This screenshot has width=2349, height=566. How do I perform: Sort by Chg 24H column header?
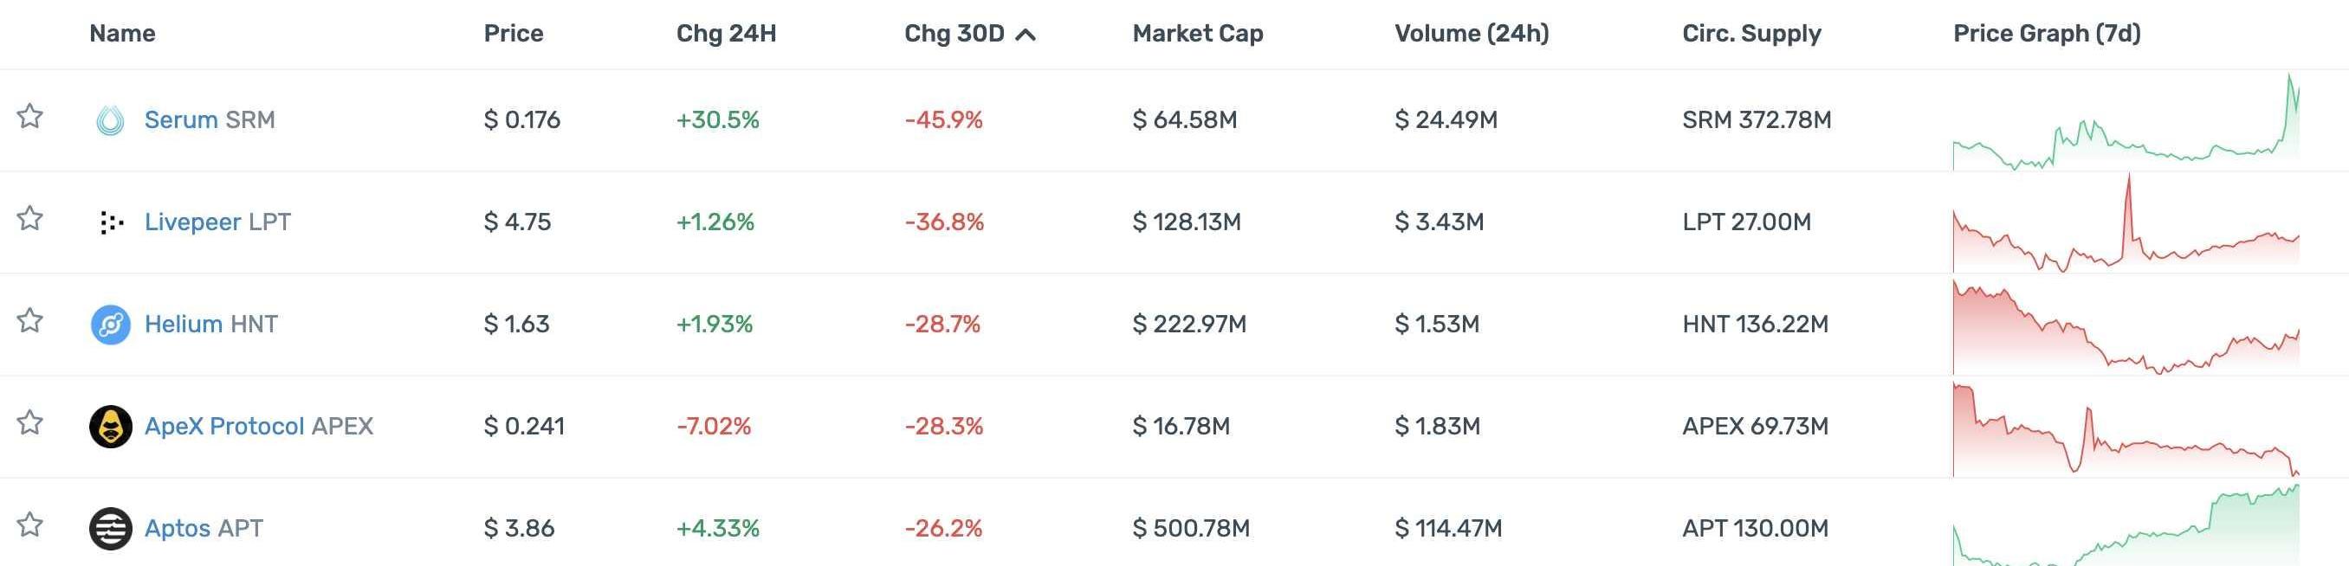(x=726, y=34)
